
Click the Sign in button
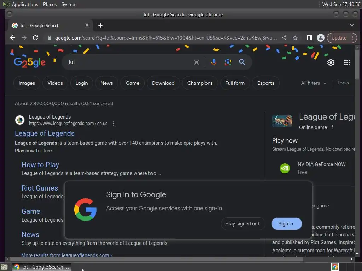click(x=286, y=224)
